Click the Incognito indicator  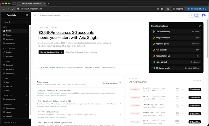click(x=178, y=9)
